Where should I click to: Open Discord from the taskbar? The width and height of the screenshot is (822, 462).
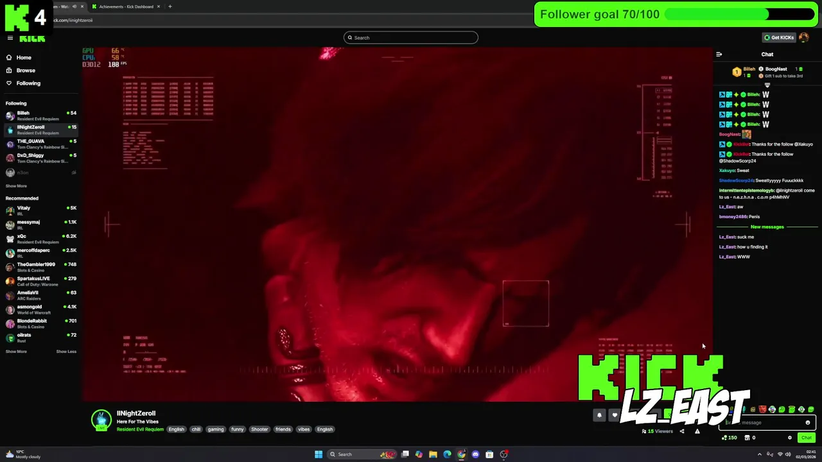click(x=475, y=454)
